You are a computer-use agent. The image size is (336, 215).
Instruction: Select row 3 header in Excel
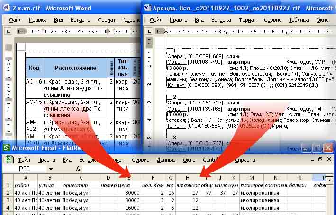tap(8, 200)
